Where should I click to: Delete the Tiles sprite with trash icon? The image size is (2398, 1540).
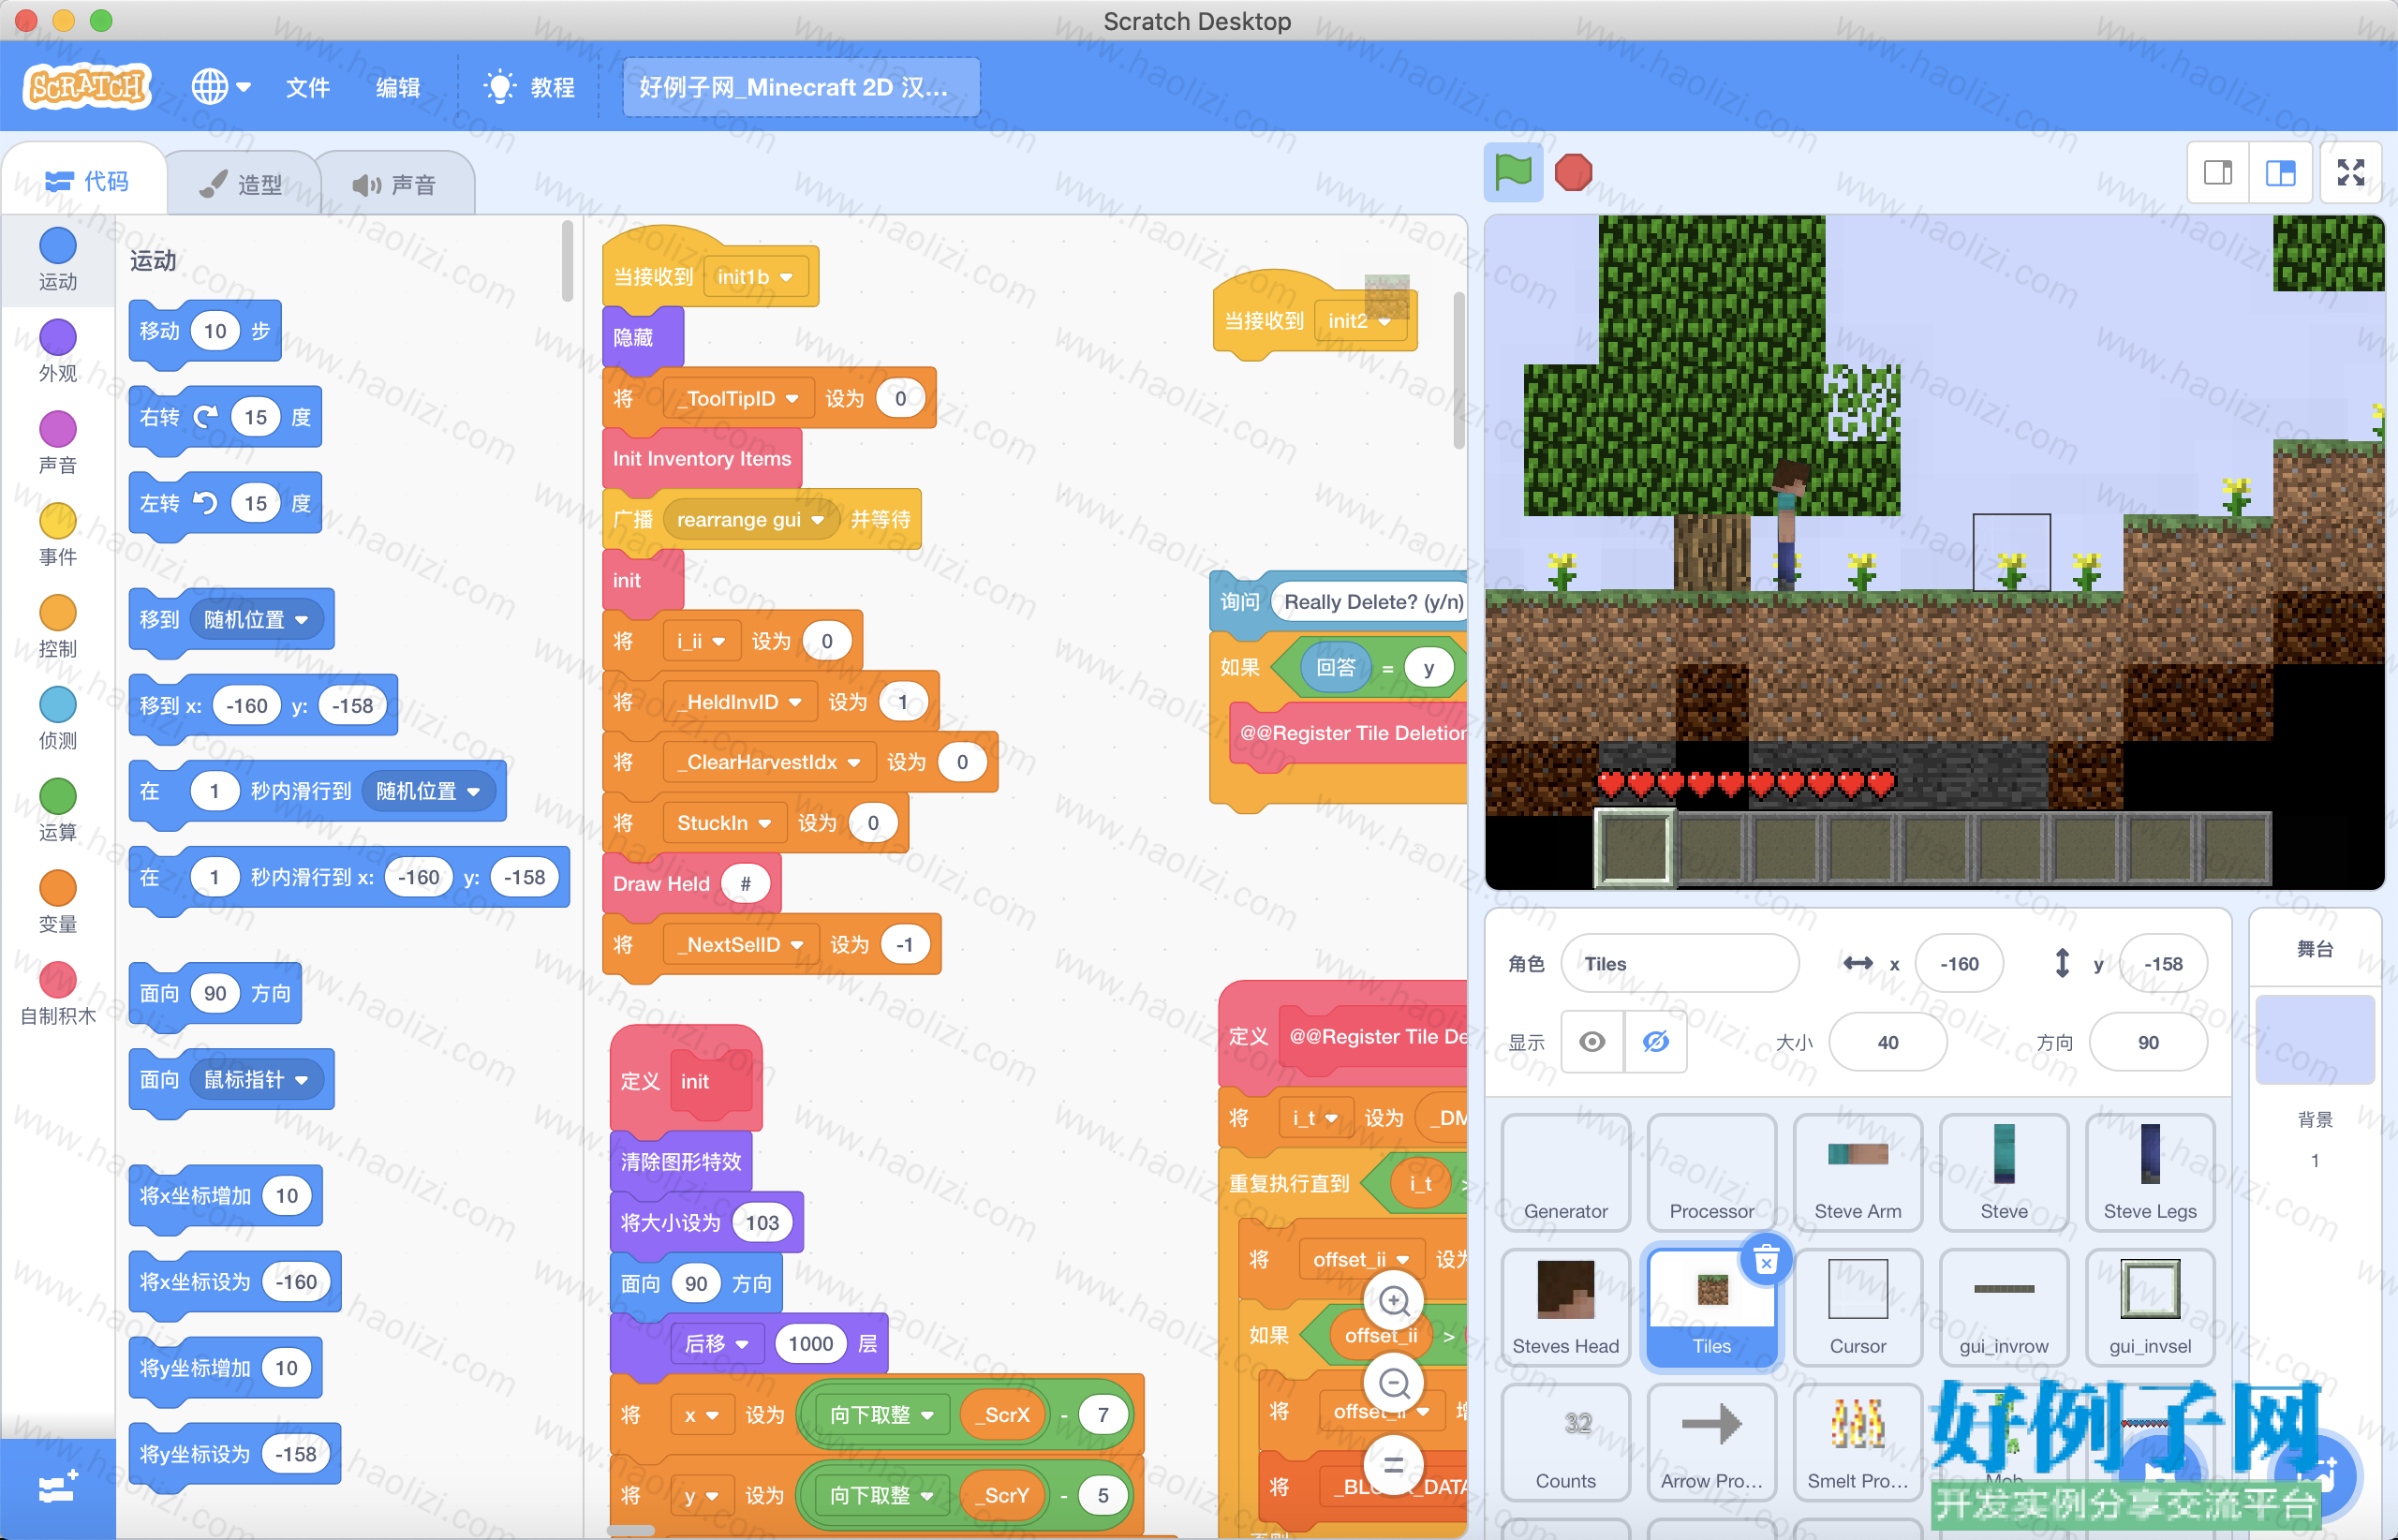[x=1766, y=1259]
